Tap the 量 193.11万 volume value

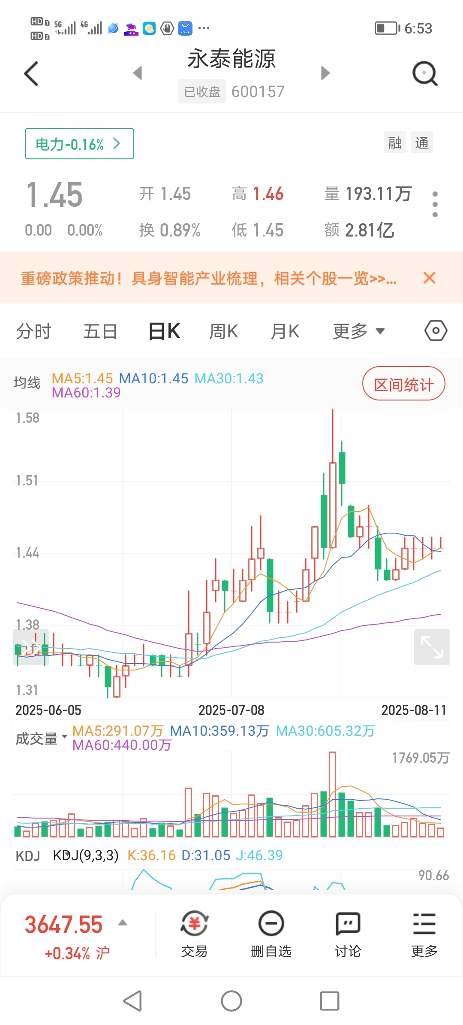pyautogui.click(x=368, y=194)
